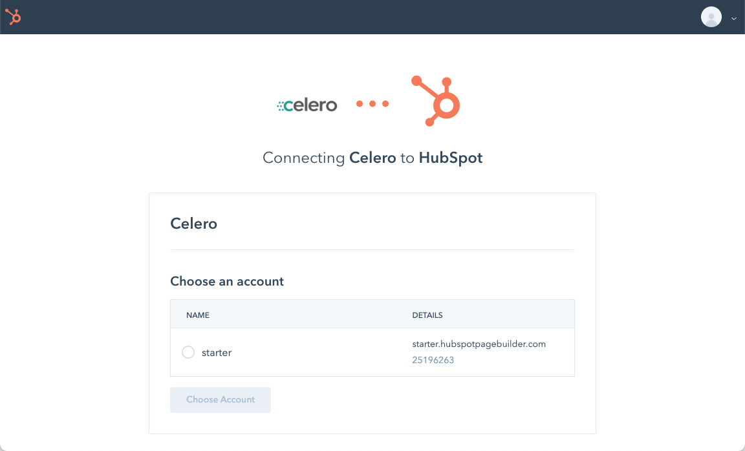Click the DETAILS column header
Screen dimensions: 745x451
(x=427, y=315)
